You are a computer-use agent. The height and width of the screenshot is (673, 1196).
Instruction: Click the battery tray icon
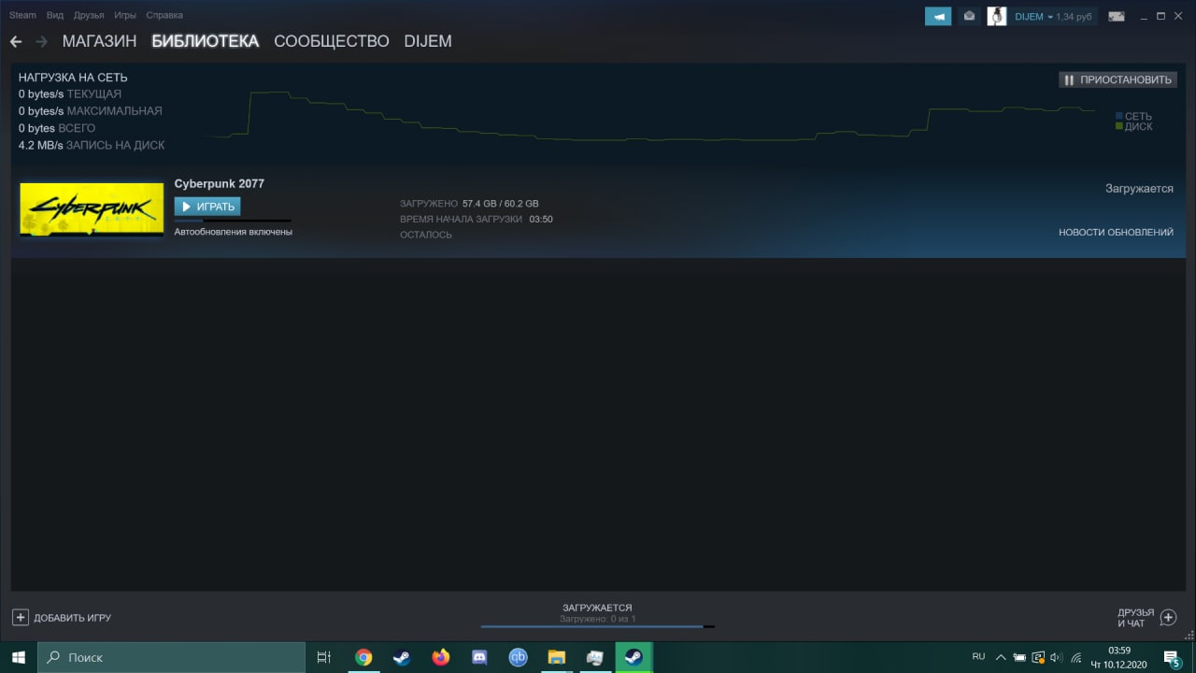point(1019,657)
